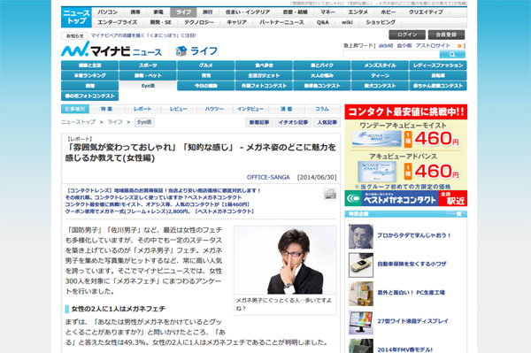Open the マネー navigation tab

point(327,12)
